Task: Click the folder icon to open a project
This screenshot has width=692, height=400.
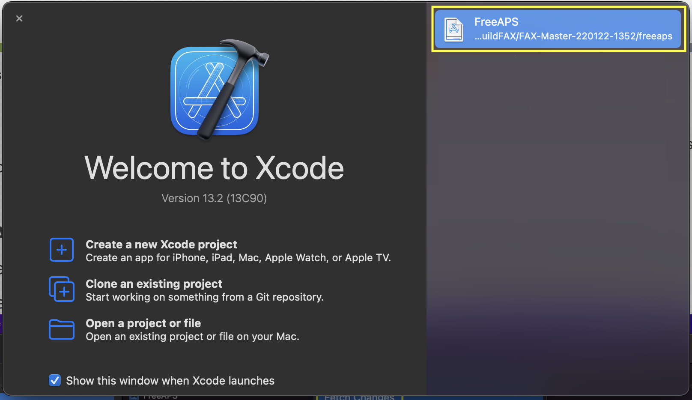Action: tap(62, 329)
